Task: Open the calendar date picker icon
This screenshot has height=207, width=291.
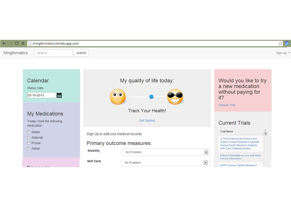Action: [x=59, y=95]
